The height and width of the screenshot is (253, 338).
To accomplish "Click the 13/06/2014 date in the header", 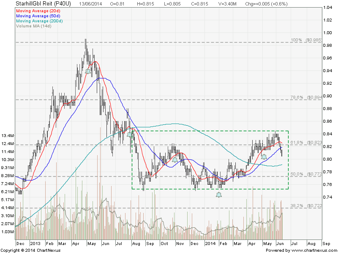I will click(x=90, y=4).
